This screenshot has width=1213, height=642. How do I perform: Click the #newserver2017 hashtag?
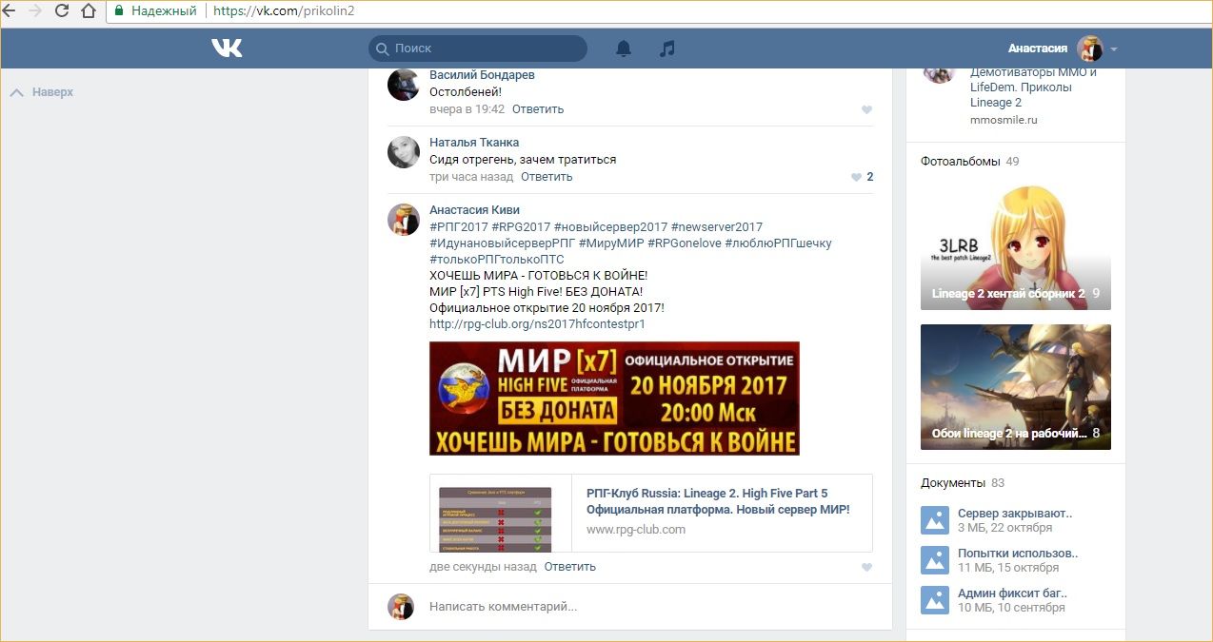pyautogui.click(x=717, y=227)
